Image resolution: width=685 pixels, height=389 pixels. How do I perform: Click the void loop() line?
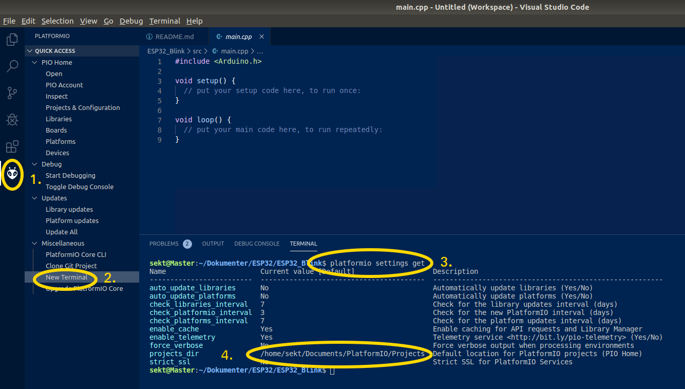[203, 120]
